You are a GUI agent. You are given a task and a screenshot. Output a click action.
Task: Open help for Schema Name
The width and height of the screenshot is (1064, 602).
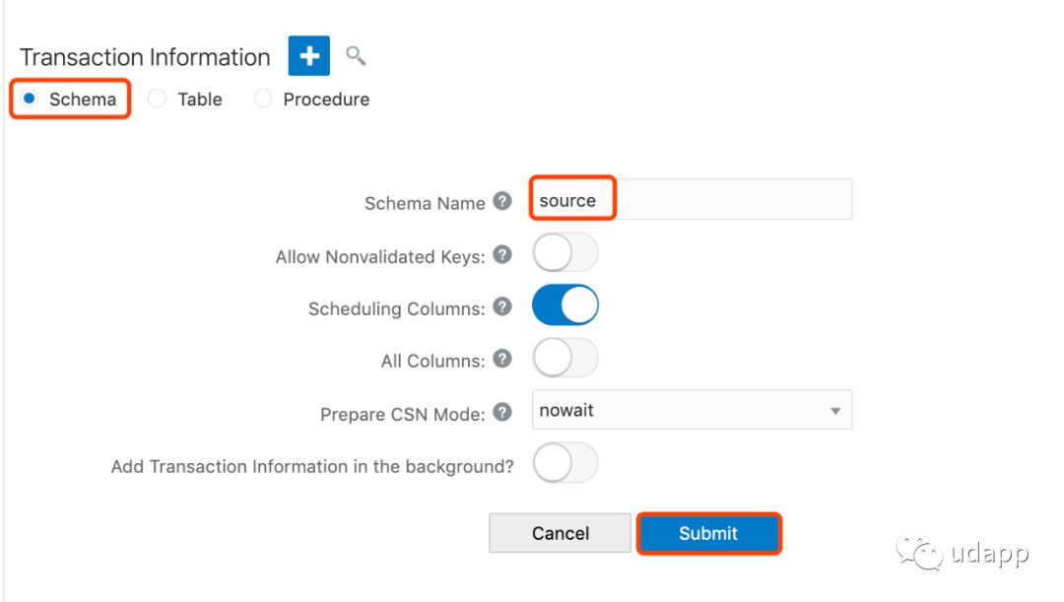pos(502,201)
